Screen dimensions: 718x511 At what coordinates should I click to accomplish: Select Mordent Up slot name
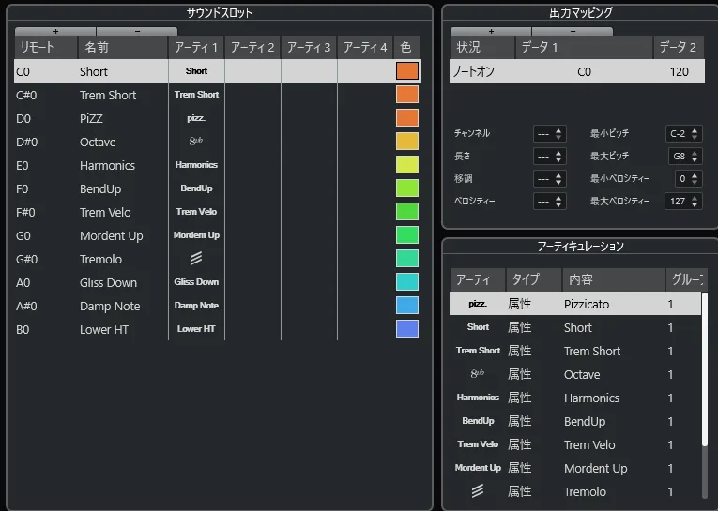pyautogui.click(x=112, y=236)
